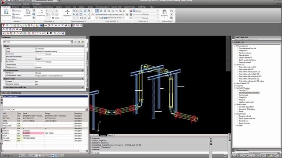Select the highlighted 'Channel 120x52' list row
This screenshot has height=158, width=282.
point(45,97)
